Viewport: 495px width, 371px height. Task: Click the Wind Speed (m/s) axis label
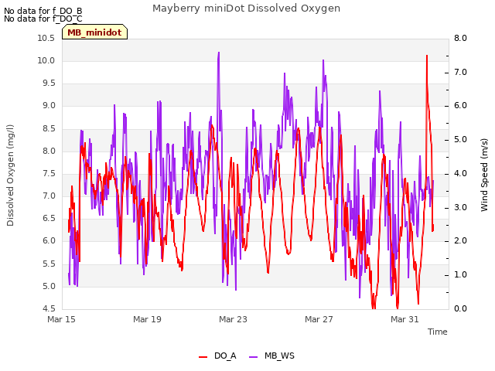pyautogui.click(x=484, y=175)
